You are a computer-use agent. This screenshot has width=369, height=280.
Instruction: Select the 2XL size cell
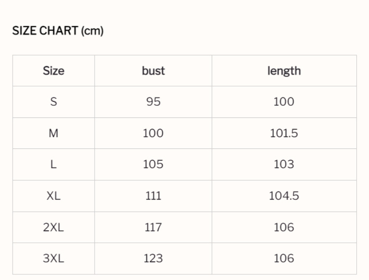click(54, 227)
